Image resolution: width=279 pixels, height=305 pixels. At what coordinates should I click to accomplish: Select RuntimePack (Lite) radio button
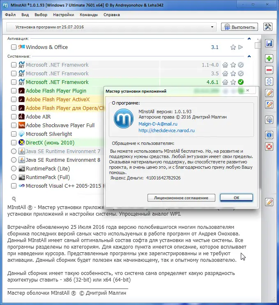pyautogui.click(x=14, y=168)
